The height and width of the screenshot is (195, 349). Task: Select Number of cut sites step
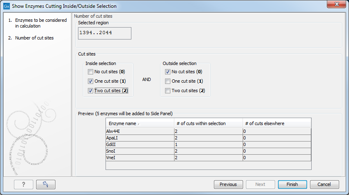coord(34,38)
